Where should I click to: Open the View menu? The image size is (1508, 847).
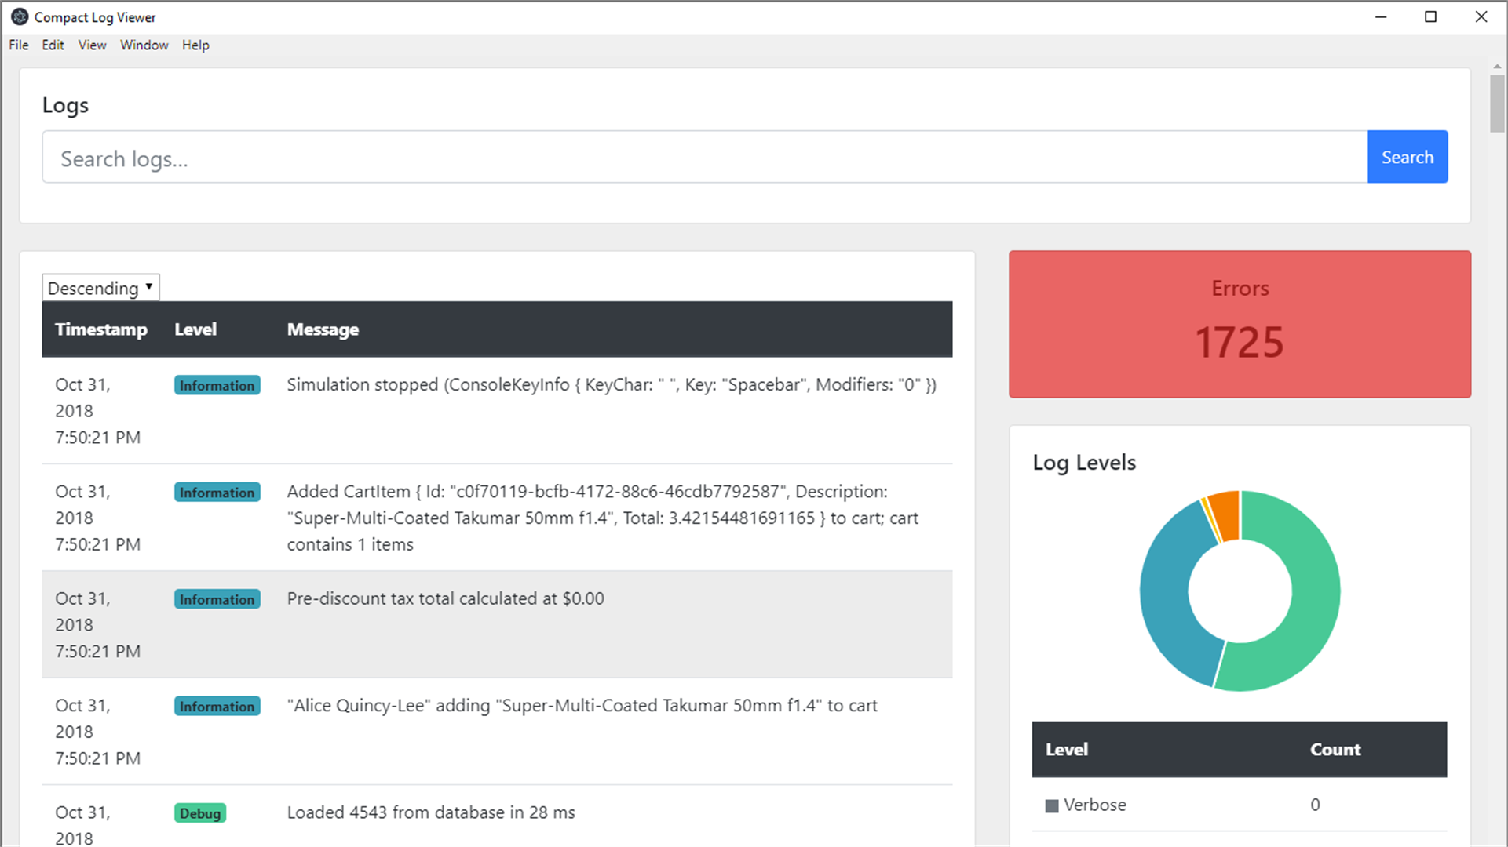(92, 45)
